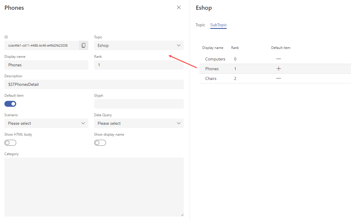Select the Computers row name

[x=215, y=59]
